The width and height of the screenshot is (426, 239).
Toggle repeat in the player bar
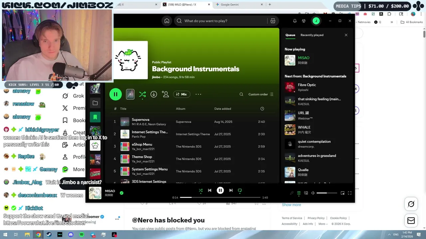pyautogui.click(x=240, y=191)
